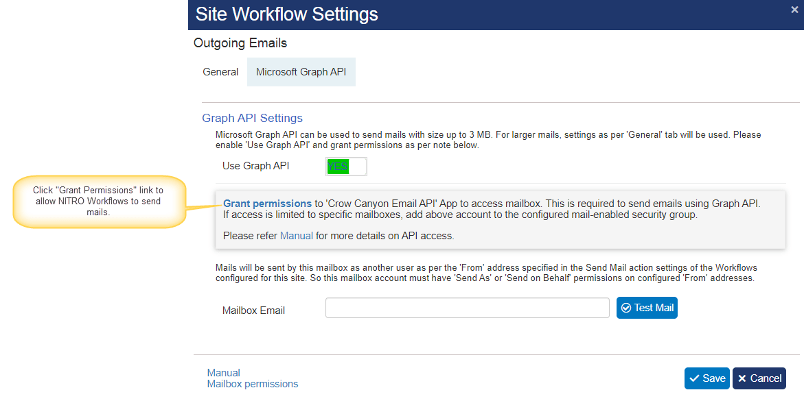Click the X icon inside Cancel button

742,378
